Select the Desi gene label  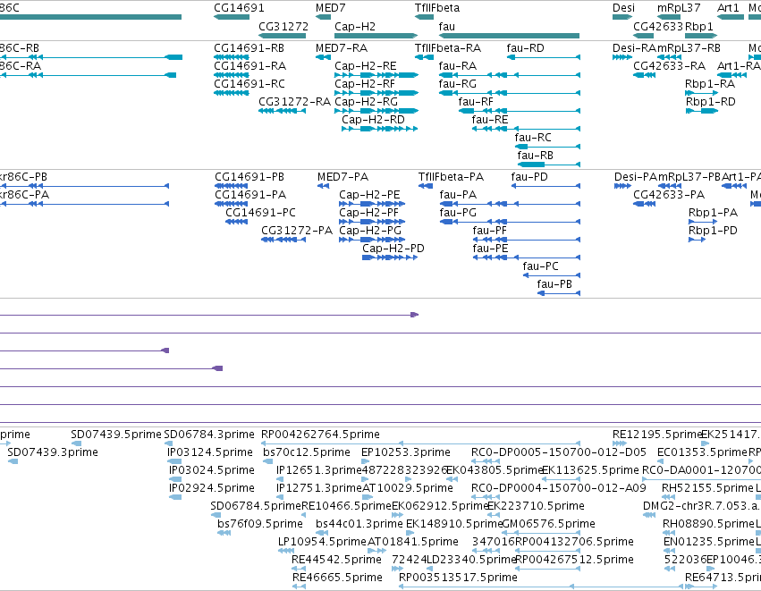pos(623,8)
